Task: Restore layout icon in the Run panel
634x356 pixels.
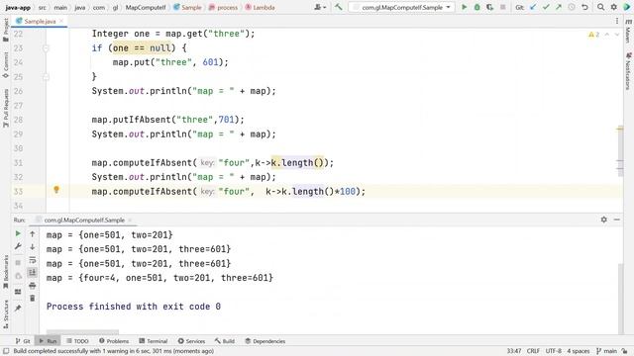Action: click(x=18, y=292)
